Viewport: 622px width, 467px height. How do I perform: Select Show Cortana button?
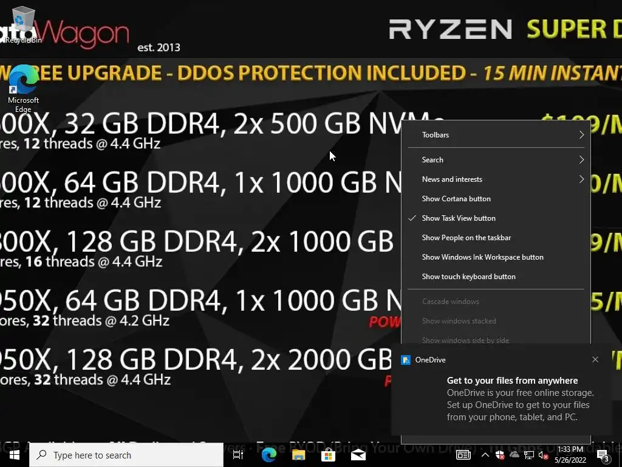coord(496,199)
